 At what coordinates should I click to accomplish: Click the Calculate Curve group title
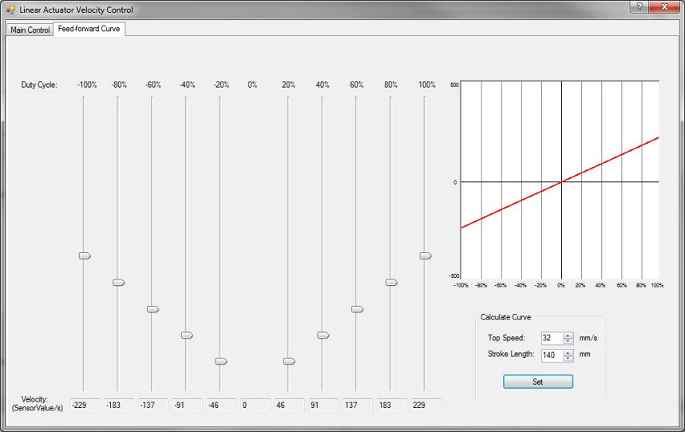[506, 317]
